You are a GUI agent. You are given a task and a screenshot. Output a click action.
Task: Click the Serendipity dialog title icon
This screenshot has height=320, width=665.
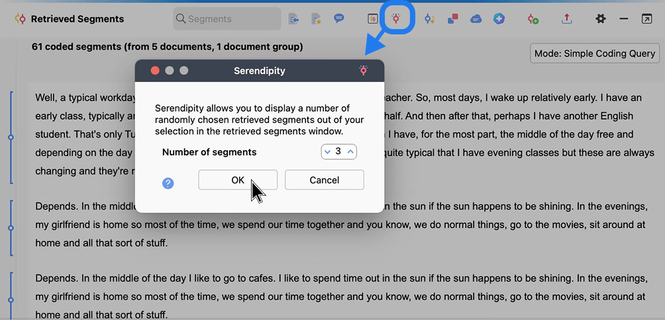pos(364,70)
